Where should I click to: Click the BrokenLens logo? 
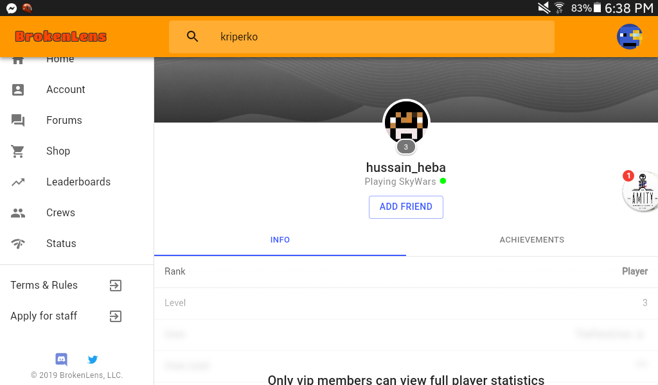tap(61, 37)
